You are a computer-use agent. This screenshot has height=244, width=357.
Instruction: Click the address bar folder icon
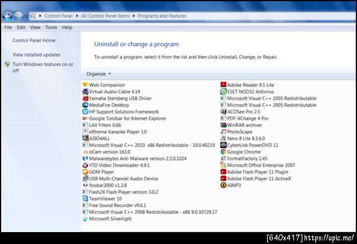tap(33, 16)
